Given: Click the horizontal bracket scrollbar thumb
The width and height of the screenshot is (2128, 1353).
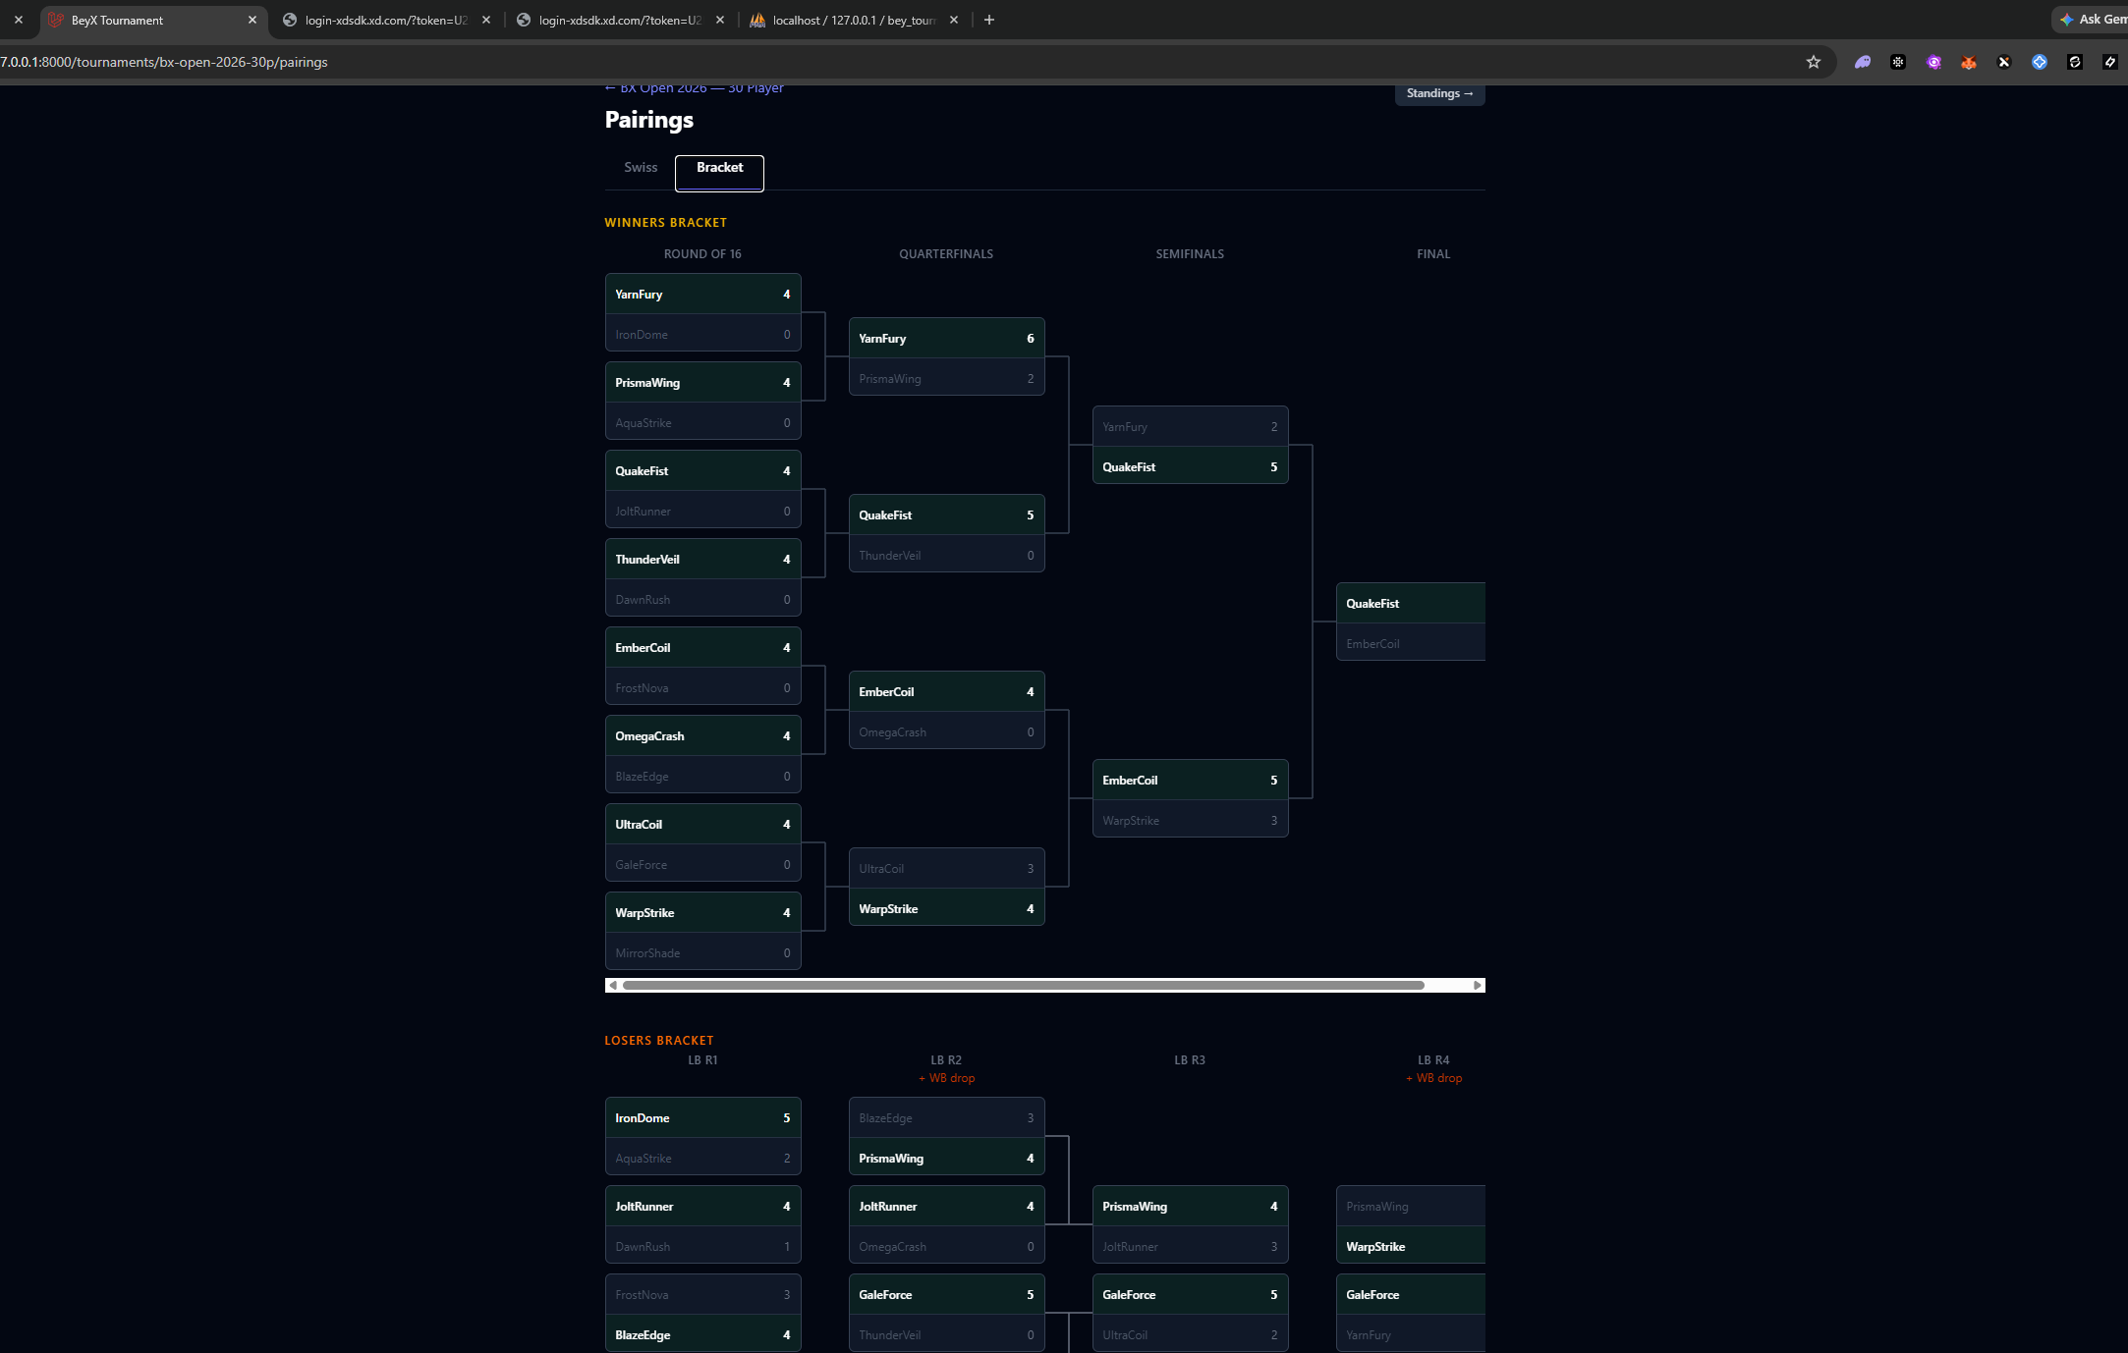Looking at the screenshot, I should (x=1023, y=985).
